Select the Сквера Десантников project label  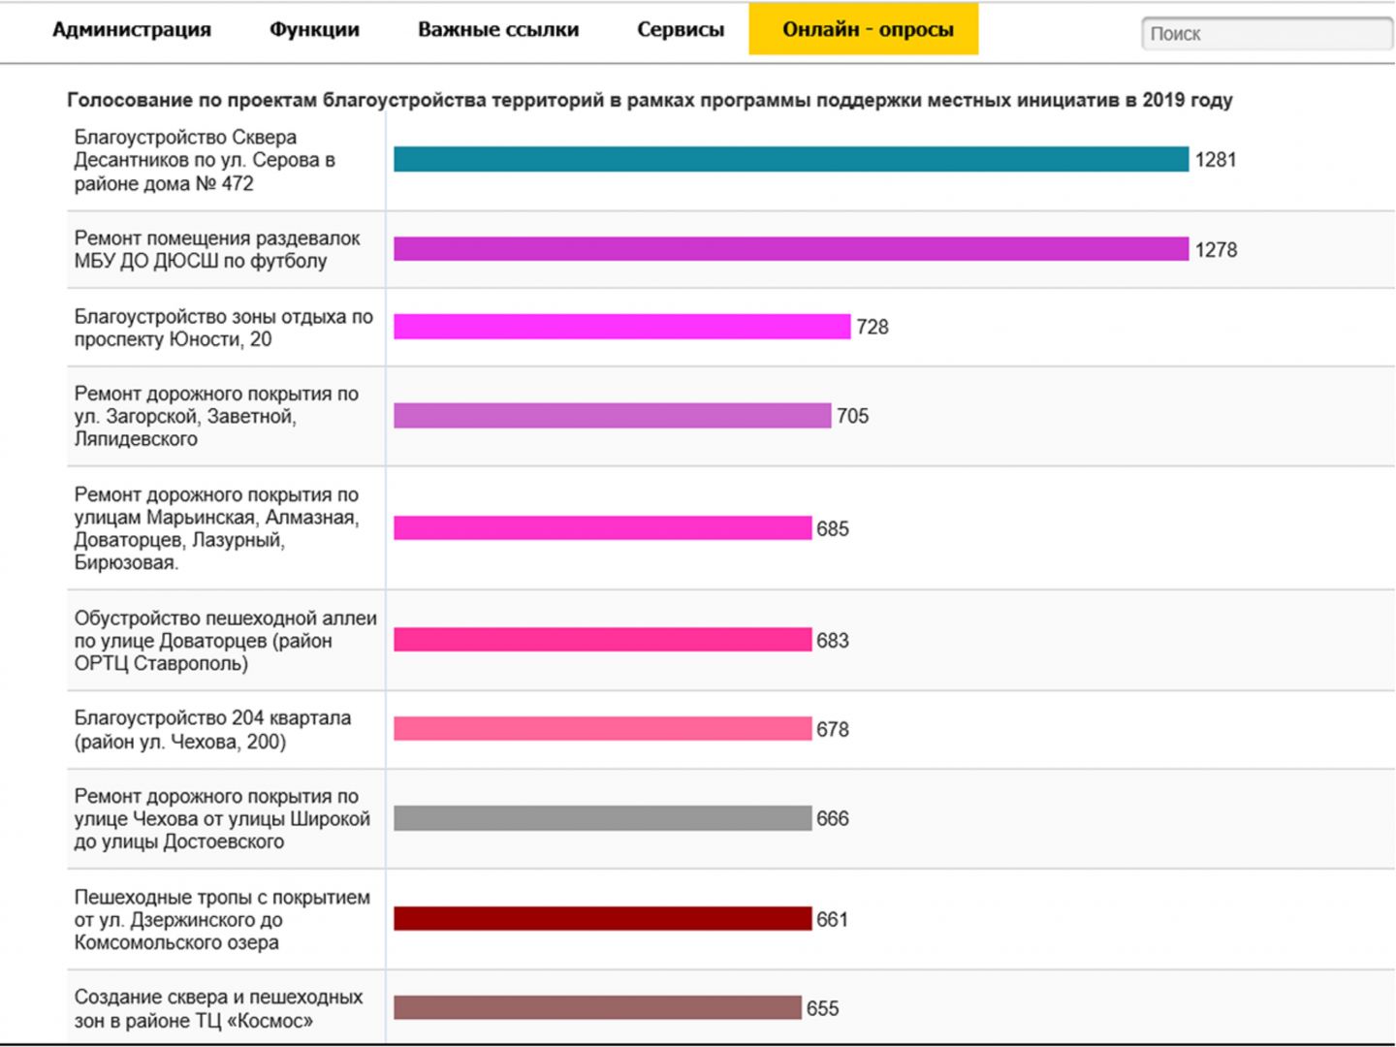point(205,160)
